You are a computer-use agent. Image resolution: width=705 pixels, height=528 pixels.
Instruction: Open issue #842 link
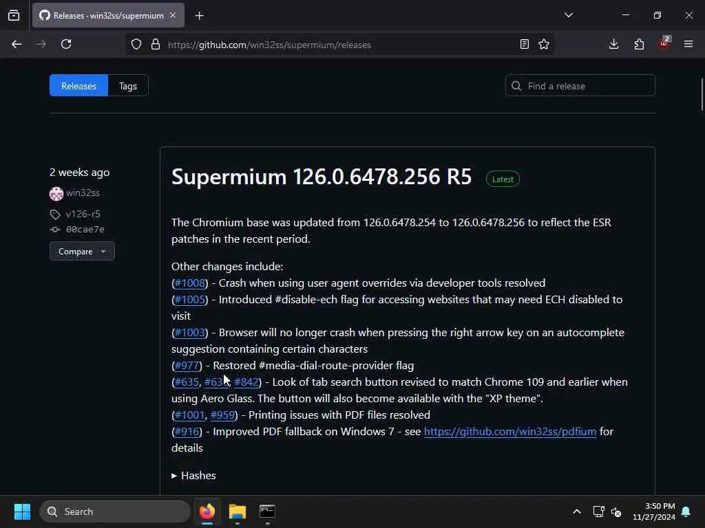tap(246, 382)
